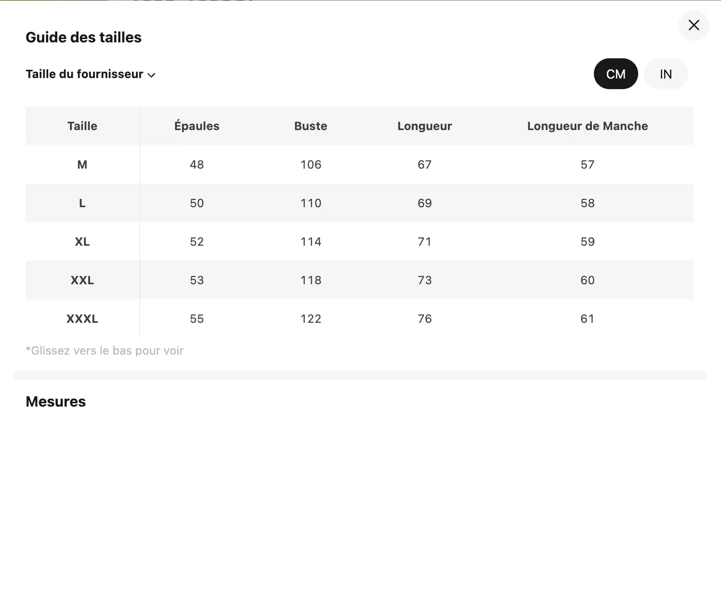Image resolution: width=721 pixels, height=594 pixels.
Task: Click the 106 bust value for M
Action: pos(311,165)
